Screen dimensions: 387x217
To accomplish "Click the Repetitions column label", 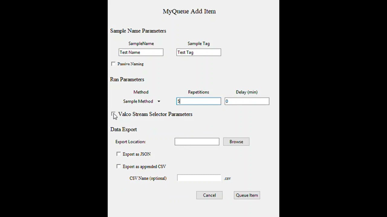I will point(199,92).
